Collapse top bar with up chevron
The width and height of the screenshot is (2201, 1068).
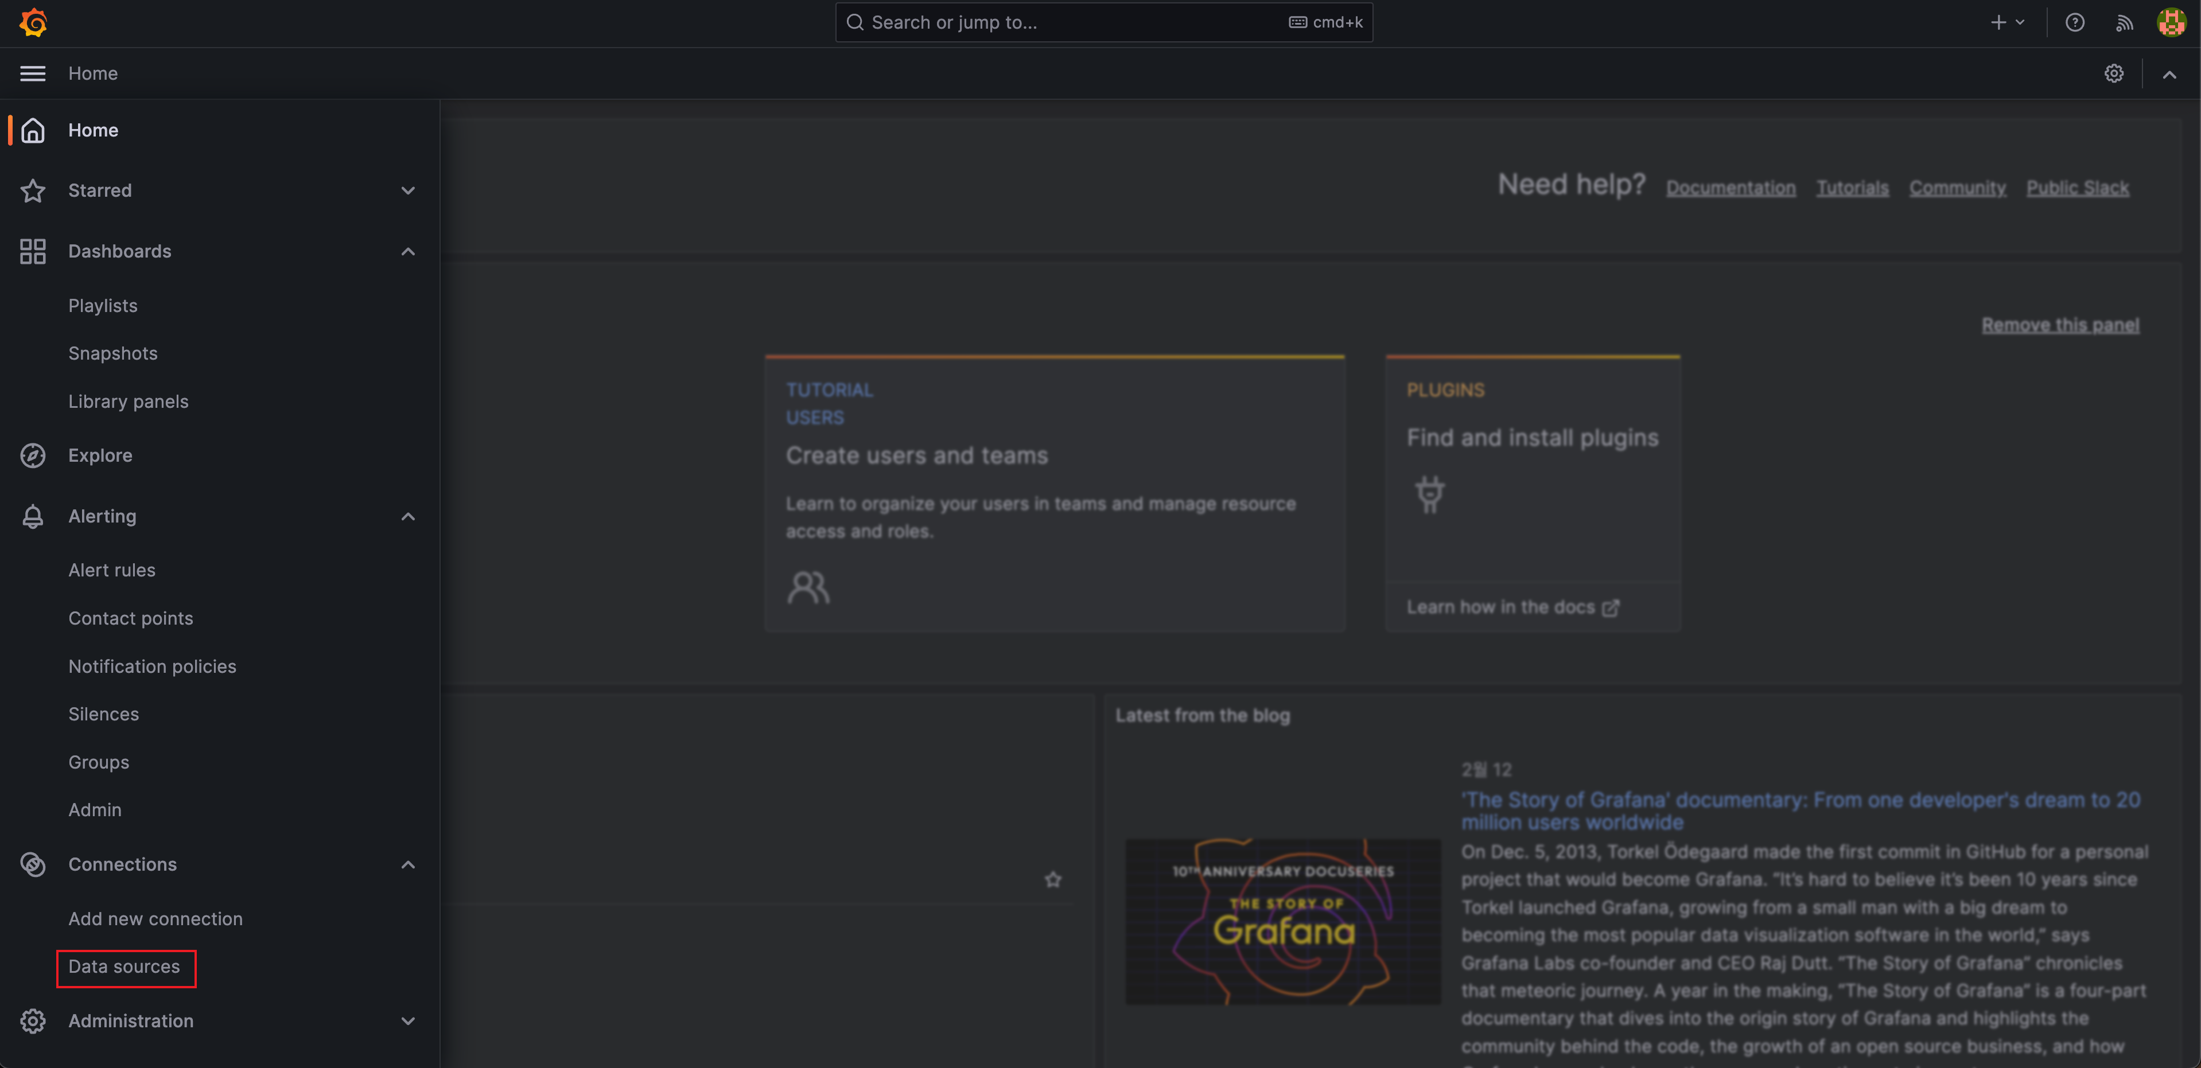coord(2169,75)
